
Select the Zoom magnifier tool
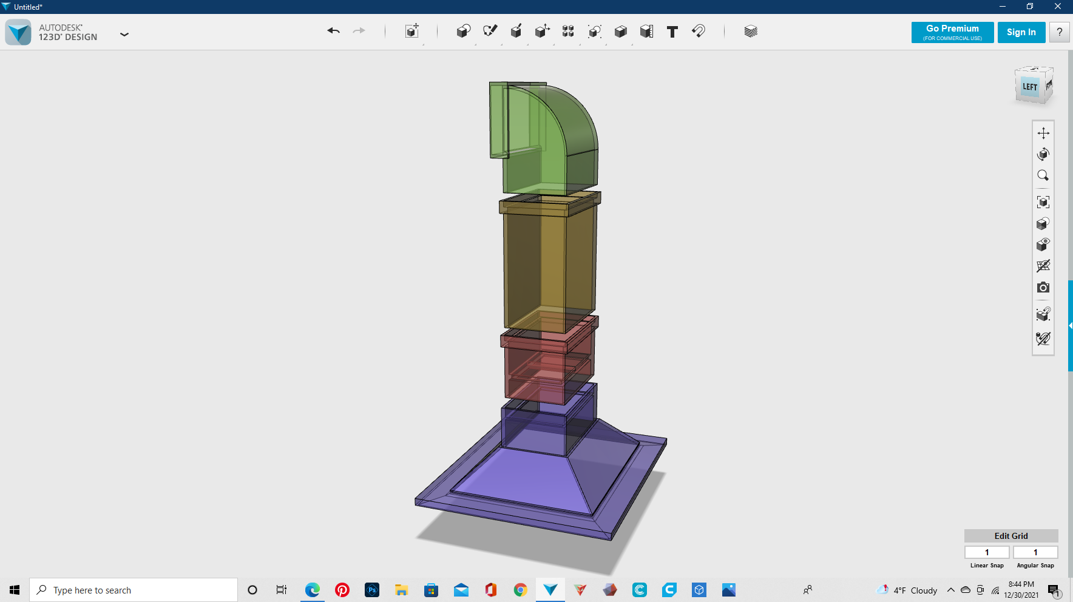[x=1043, y=175]
